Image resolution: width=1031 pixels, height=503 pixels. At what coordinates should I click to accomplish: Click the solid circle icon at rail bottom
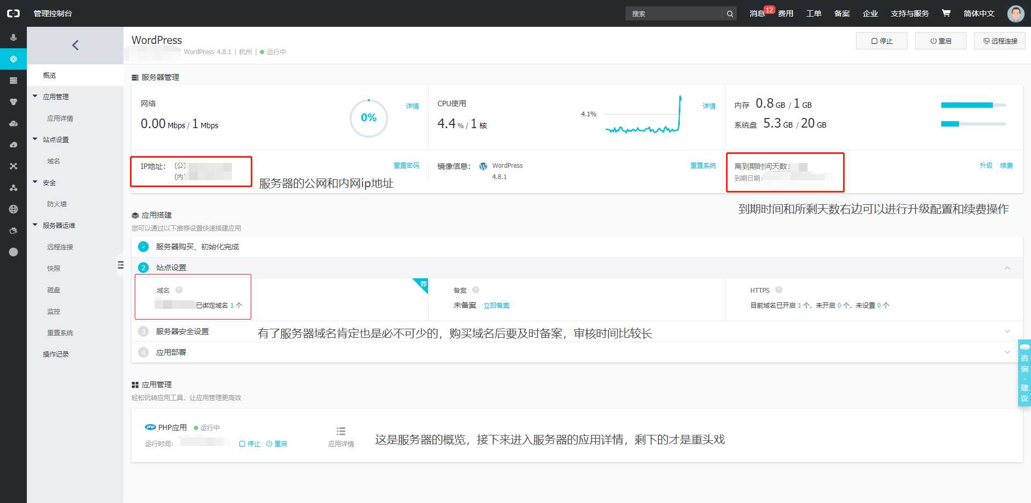click(x=13, y=252)
